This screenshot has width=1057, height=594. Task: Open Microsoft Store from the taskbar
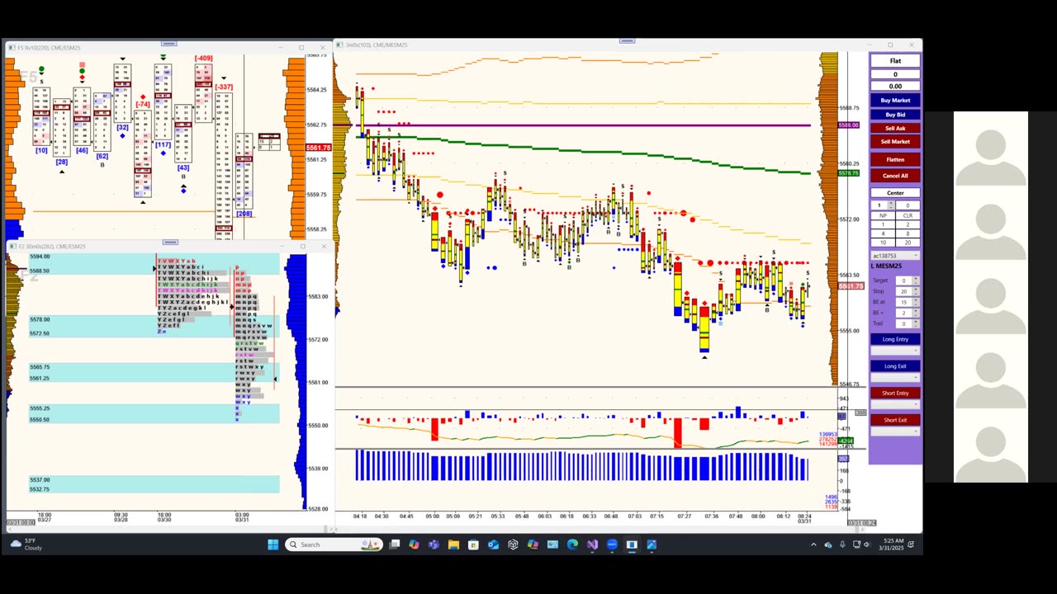point(473,544)
